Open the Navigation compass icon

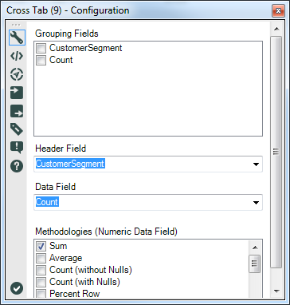click(x=17, y=74)
